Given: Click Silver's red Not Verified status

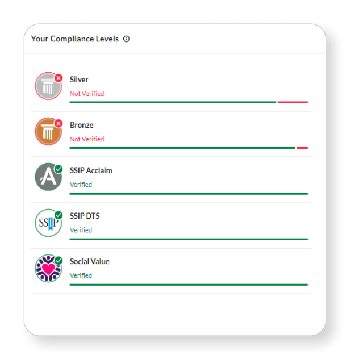Looking at the screenshot, I should 87,94.
